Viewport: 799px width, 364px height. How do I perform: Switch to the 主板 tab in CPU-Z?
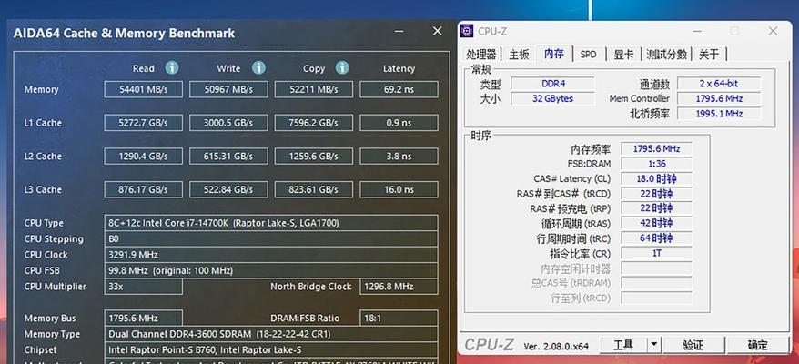(520, 54)
